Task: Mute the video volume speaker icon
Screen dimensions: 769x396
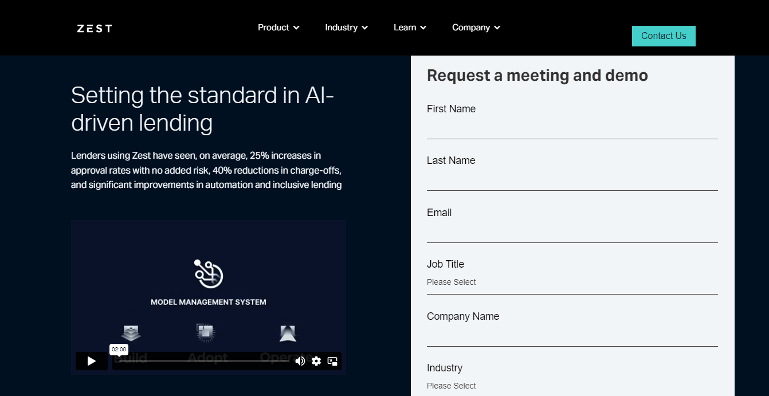Action: coord(300,361)
